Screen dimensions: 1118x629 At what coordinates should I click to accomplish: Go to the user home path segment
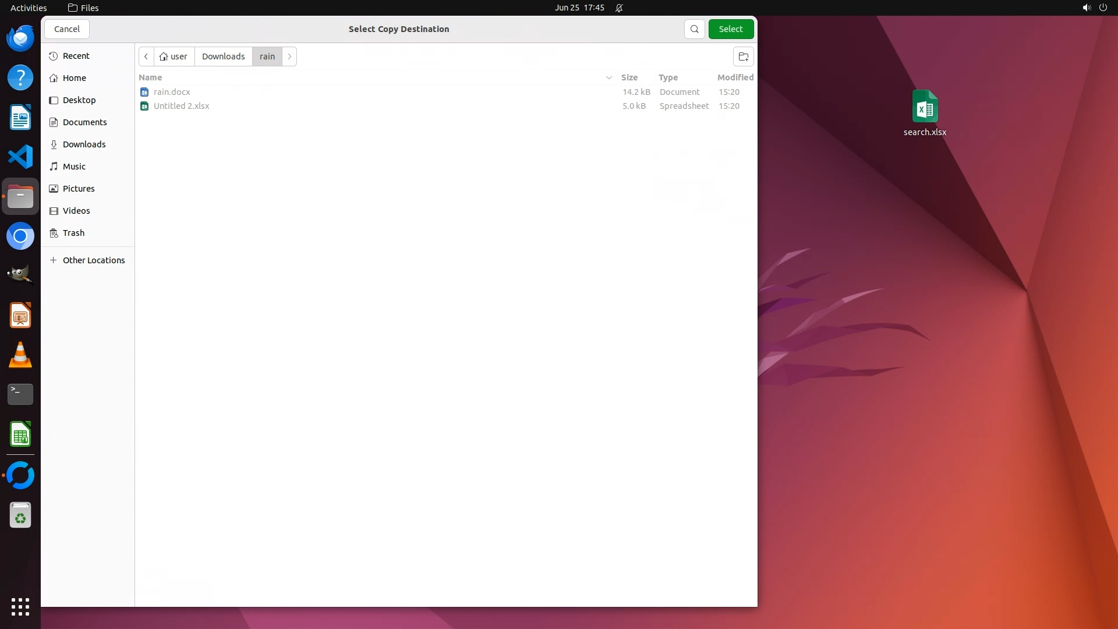[174, 56]
